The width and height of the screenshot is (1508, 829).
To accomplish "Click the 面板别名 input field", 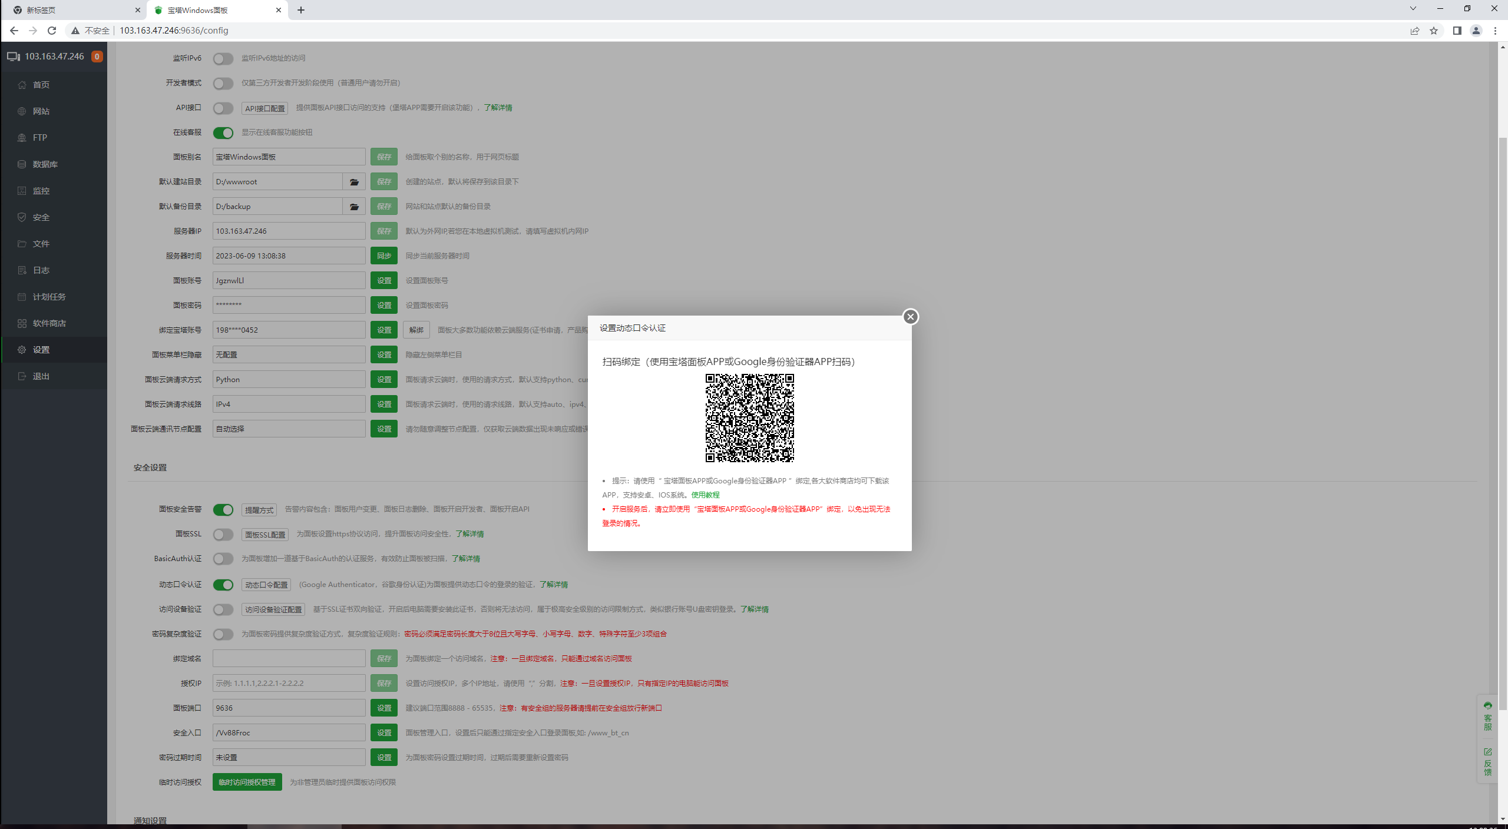I will [289, 157].
